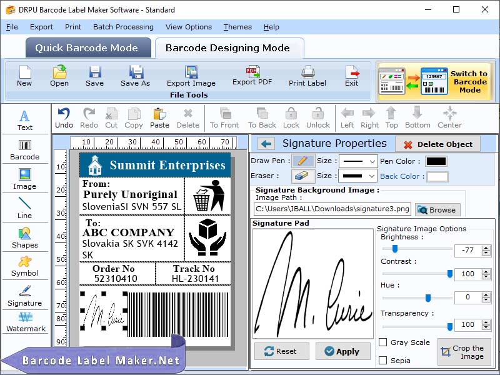Click the Export Image icon
The image size is (500, 375).
(191, 72)
